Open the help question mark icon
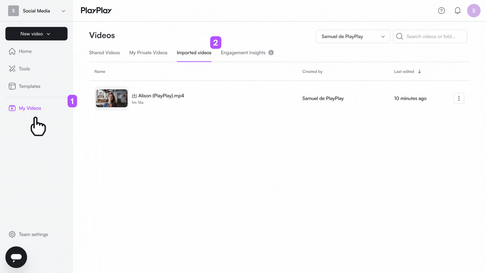 pyautogui.click(x=441, y=11)
